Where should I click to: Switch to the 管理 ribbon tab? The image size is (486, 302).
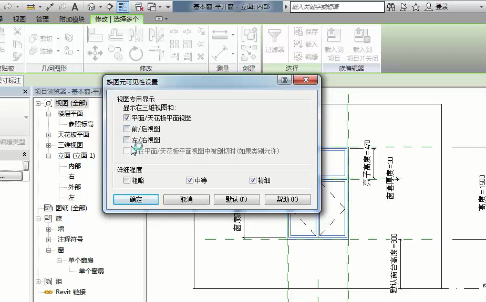click(43, 19)
